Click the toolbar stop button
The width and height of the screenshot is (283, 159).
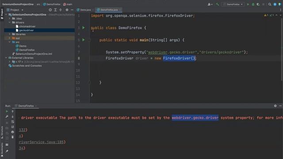264,4
